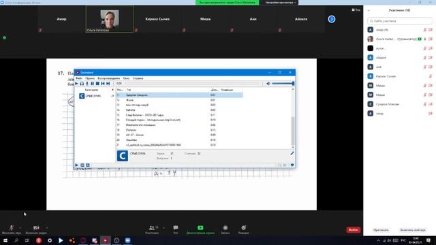
Task: Show hidden system tray icons
Action: tap(378, 240)
